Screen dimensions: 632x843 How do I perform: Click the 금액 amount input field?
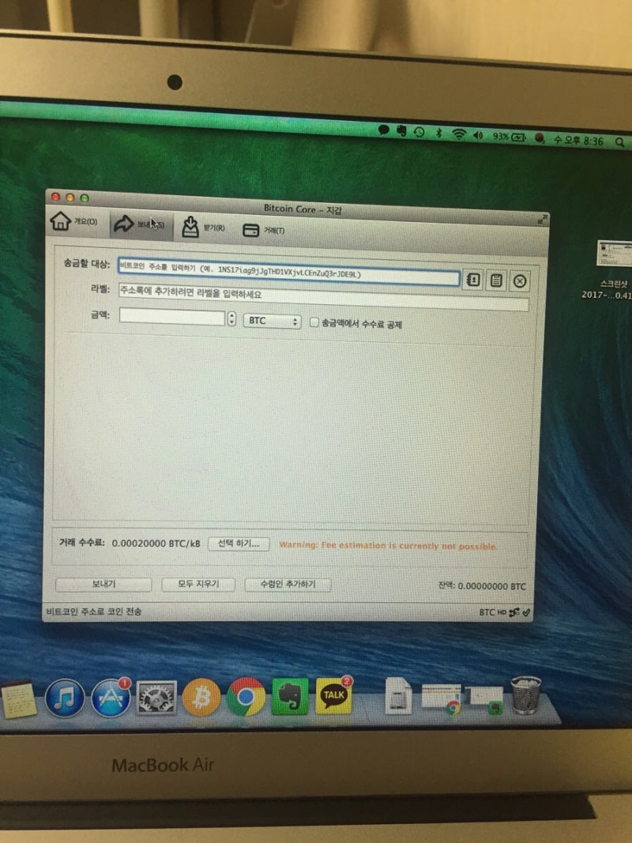tap(172, 317)
